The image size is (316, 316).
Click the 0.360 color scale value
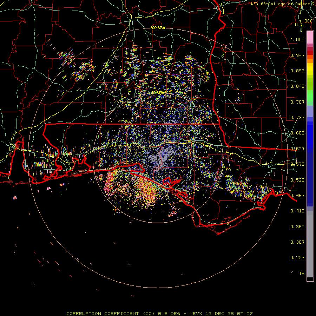point(297,227)
